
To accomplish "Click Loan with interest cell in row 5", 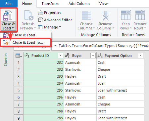I will click(x=120, y=90).
